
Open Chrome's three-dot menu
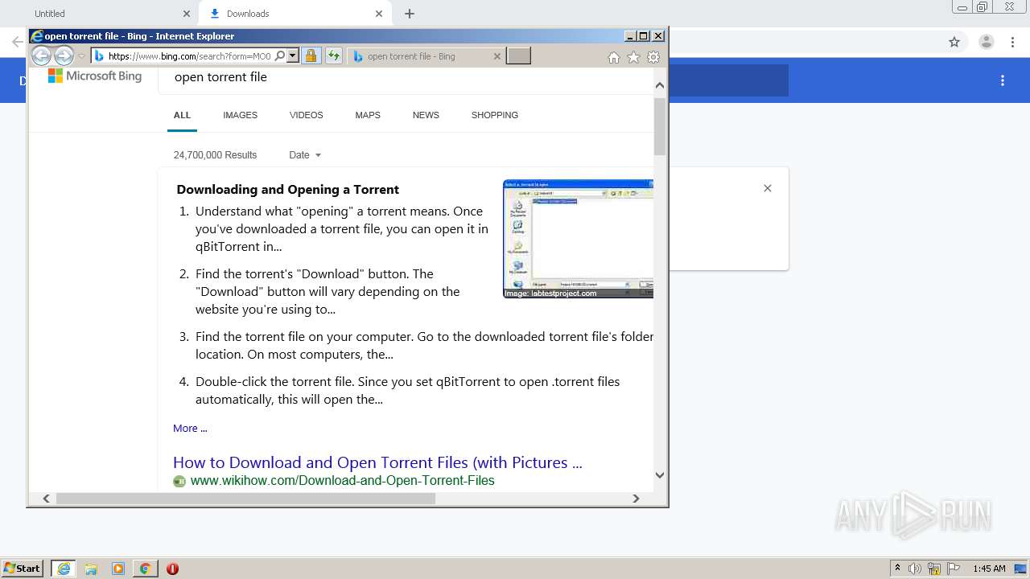1011,42
